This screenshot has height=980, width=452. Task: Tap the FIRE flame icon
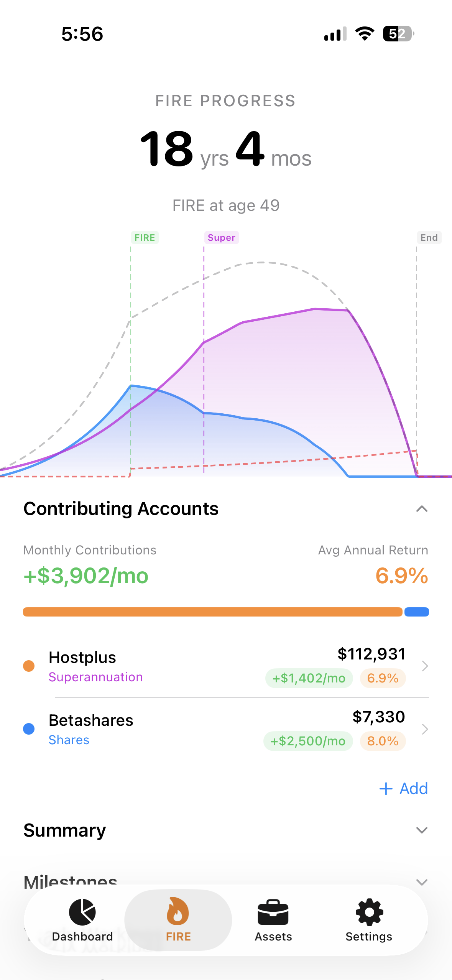(x=178, y=912)
